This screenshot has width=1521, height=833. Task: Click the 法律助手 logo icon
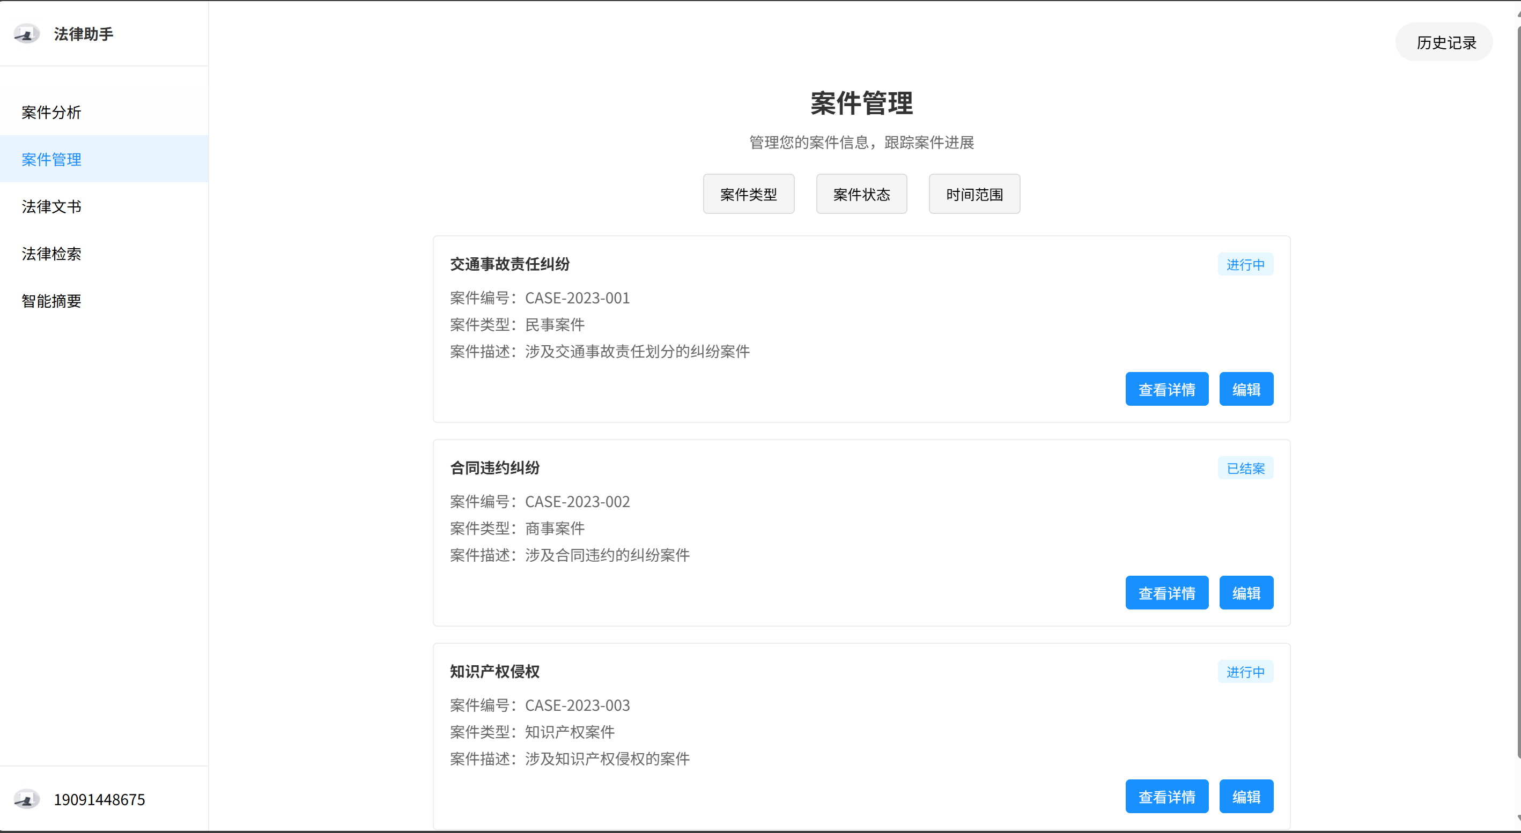[x=27, y=34]
